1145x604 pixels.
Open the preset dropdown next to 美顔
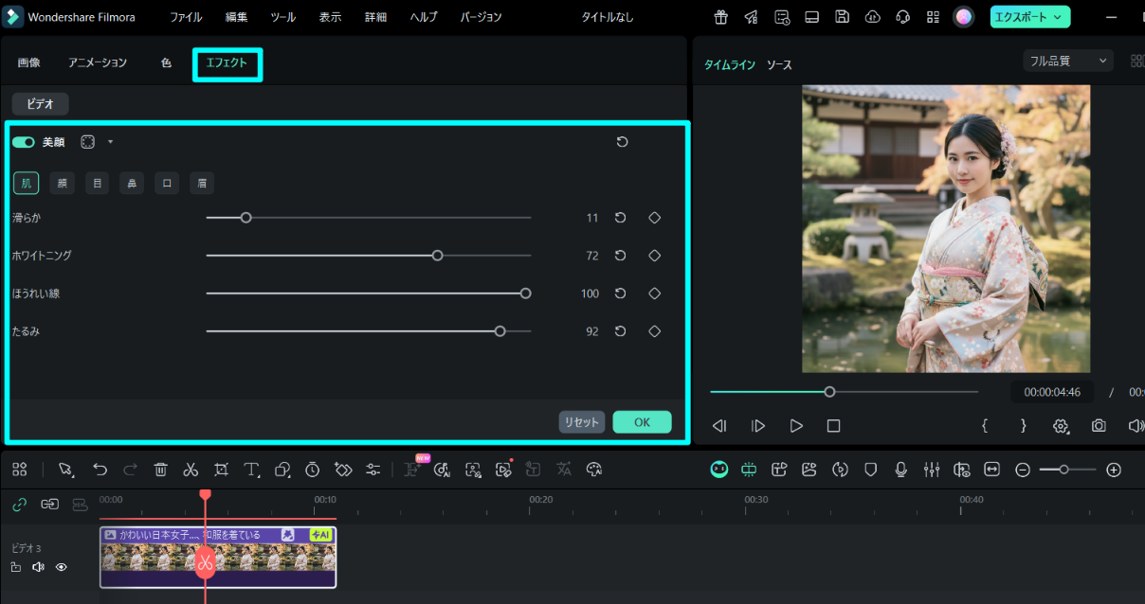coord(110,142)
